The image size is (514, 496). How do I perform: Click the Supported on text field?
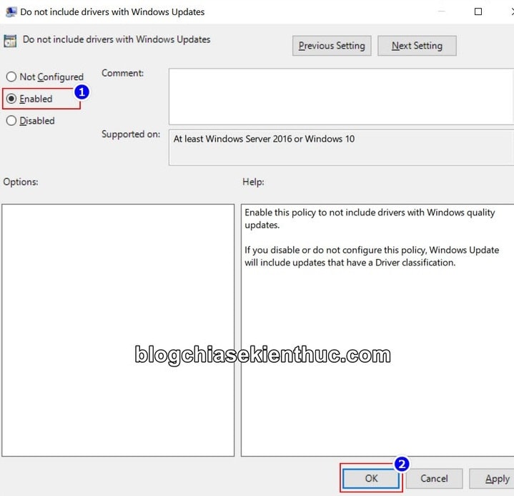[x=341, y=147]
